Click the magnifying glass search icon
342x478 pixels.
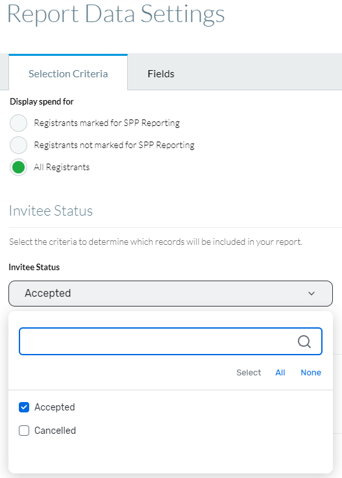[304, 342]
